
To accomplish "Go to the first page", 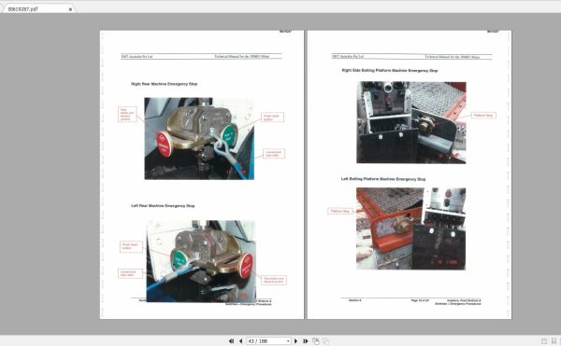I will [231, 341].
